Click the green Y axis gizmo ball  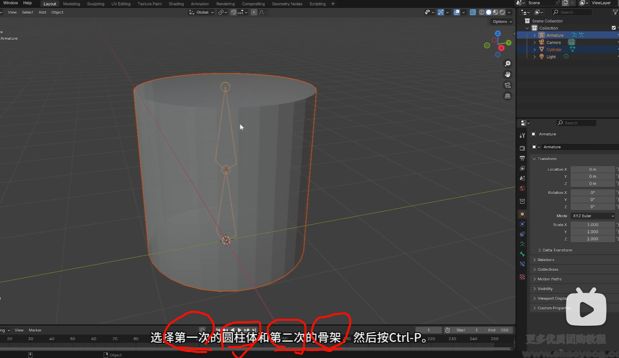tap(509, 43)
